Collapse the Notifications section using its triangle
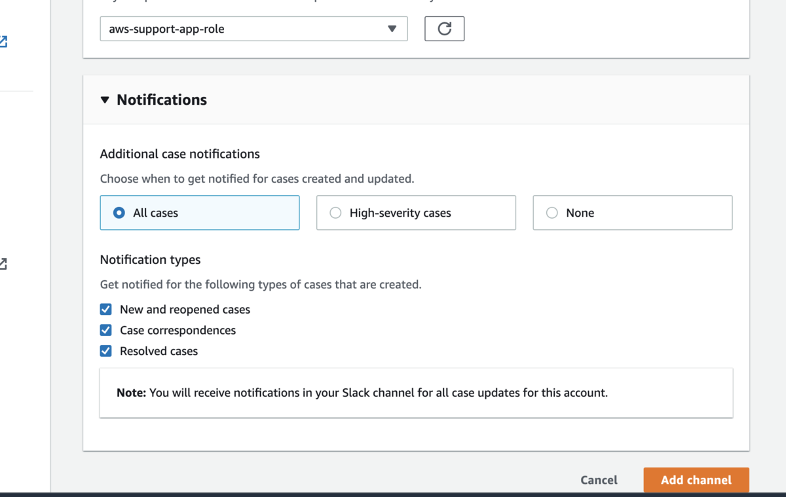The height and width of the screenshot is (497, 786). tap(105, 100)
